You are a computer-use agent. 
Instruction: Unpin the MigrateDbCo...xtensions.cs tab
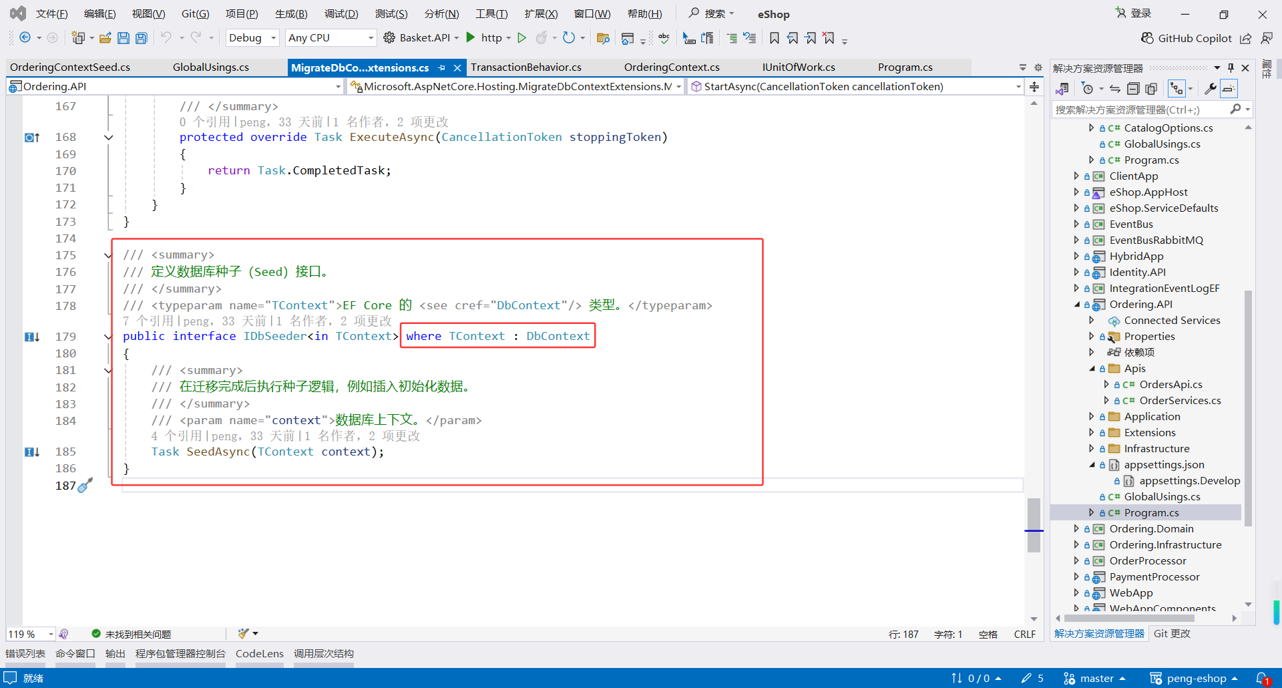pyautogui.click(x=442, y=67)
